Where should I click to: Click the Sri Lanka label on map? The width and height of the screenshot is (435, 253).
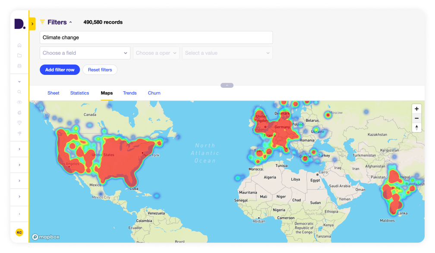pyautogui.click(x=400, y=213)
